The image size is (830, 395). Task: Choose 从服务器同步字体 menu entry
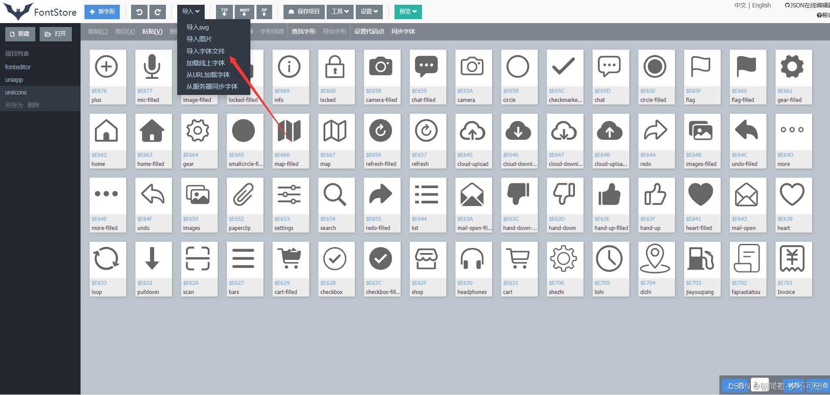click(x=214, y=86)
